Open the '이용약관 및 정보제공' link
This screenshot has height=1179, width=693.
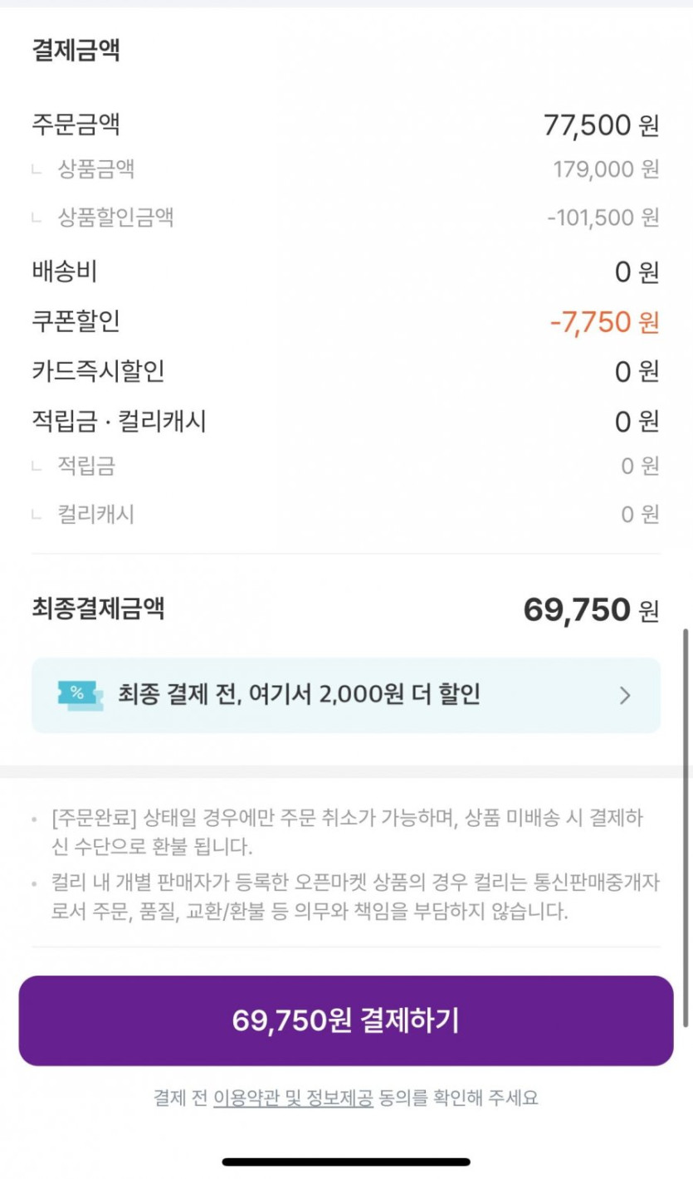pos(293,1098)
